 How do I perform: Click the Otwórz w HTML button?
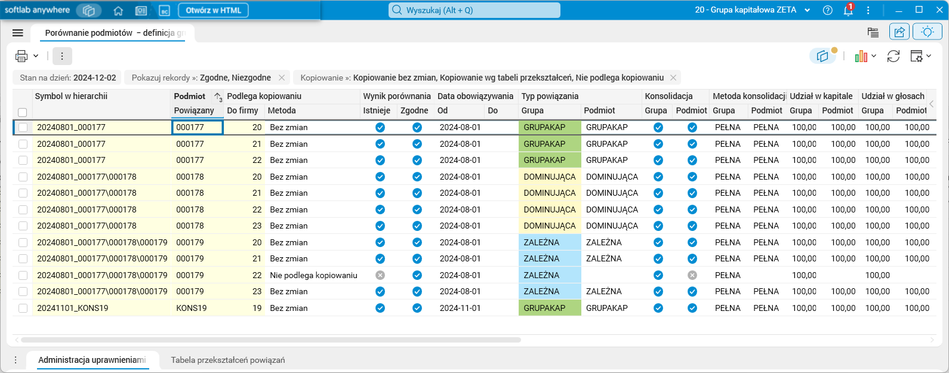213,10
